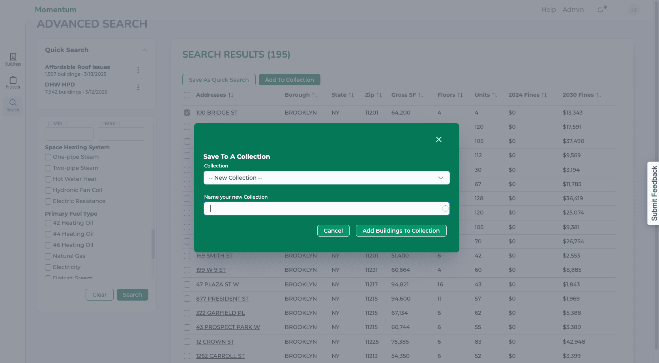Open options menu for Affordable Roof Issues
Screen dimensions: 659x363
point(138,70)
